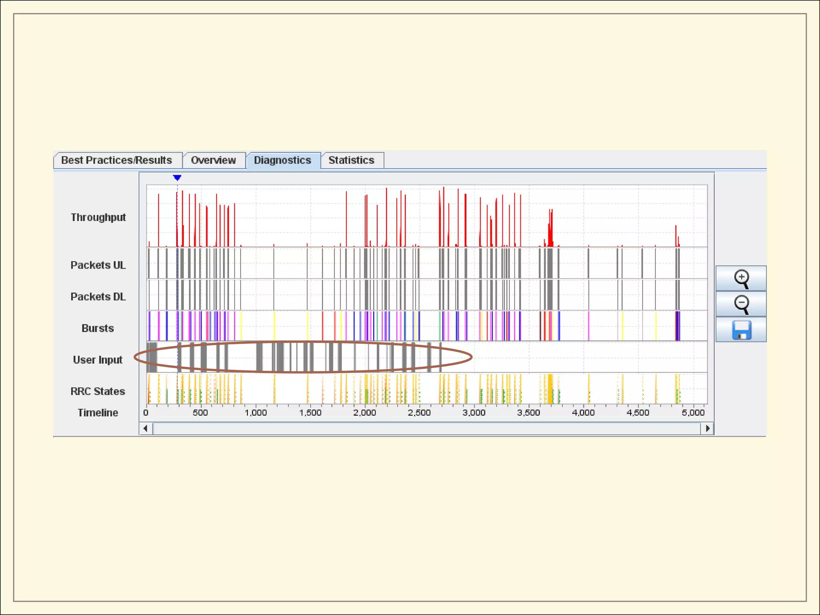Click the zoom out magnifier icon

pos(741,304)
